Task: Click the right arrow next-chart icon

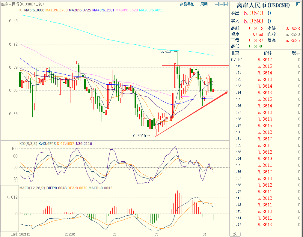Action: [x=221, y=4]
